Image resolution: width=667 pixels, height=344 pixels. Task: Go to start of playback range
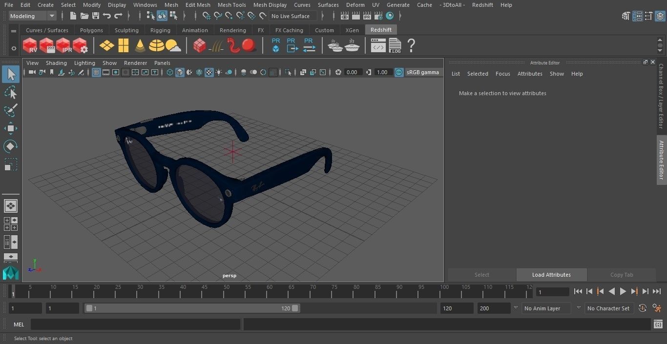pyautogui.click(x=578, y=291)
